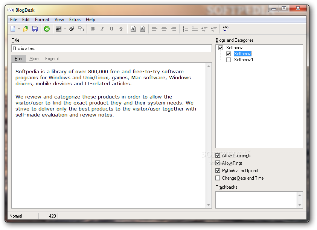Click the Trackbacks scroll up arrow
This screenshot has width=317, height=230.
(x=300, y=195)
